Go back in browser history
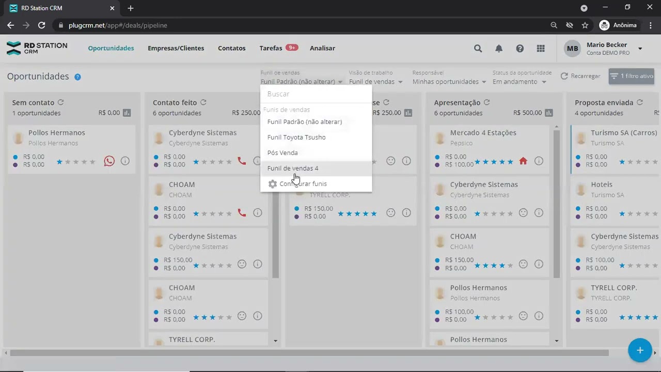 coord(10,25)
